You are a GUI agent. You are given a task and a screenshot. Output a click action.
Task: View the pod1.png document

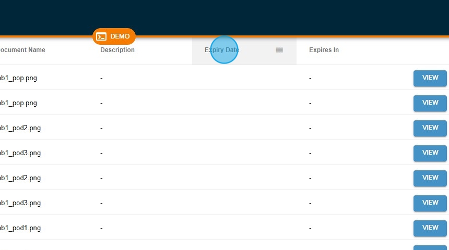430,228
